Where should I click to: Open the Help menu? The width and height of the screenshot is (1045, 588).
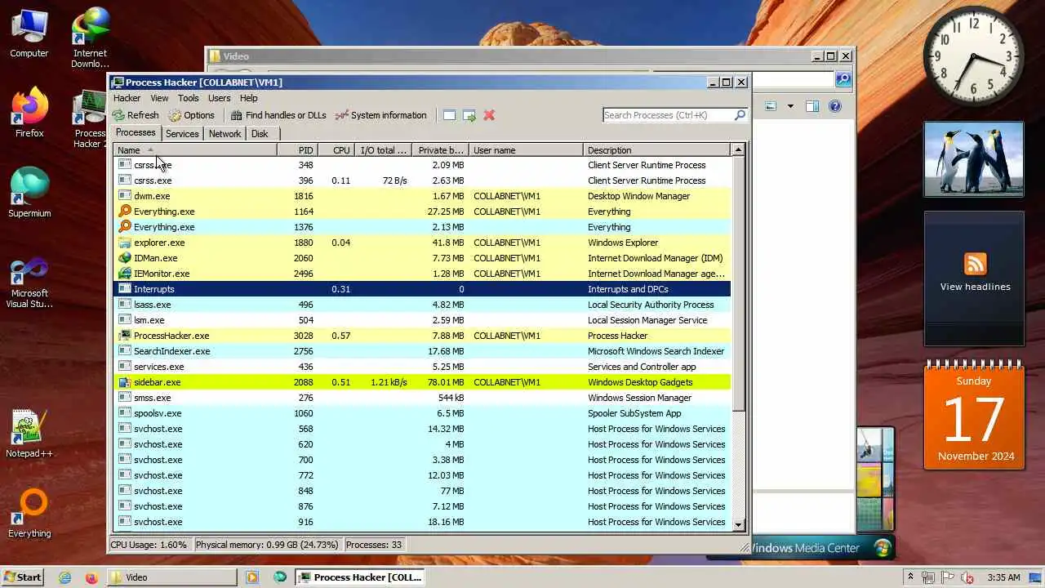[x=249, y=98]
